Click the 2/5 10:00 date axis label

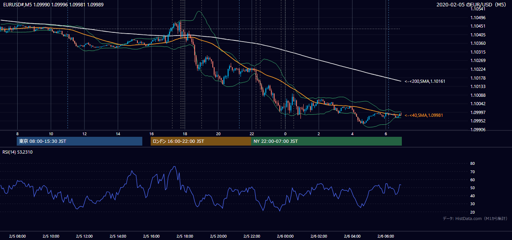tap(51, 236)
